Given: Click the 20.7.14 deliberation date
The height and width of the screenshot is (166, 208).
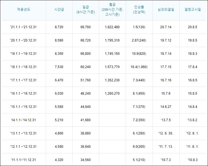Looking at the screenshot, I should point(166,27).
